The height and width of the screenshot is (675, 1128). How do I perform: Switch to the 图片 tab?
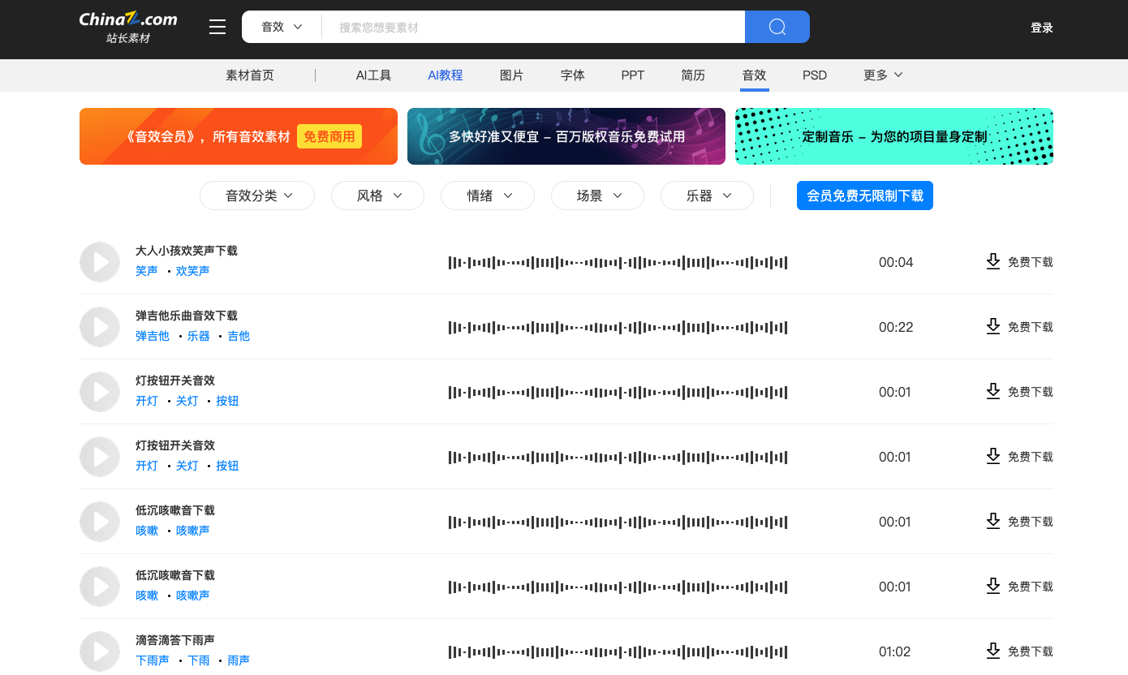511,75
